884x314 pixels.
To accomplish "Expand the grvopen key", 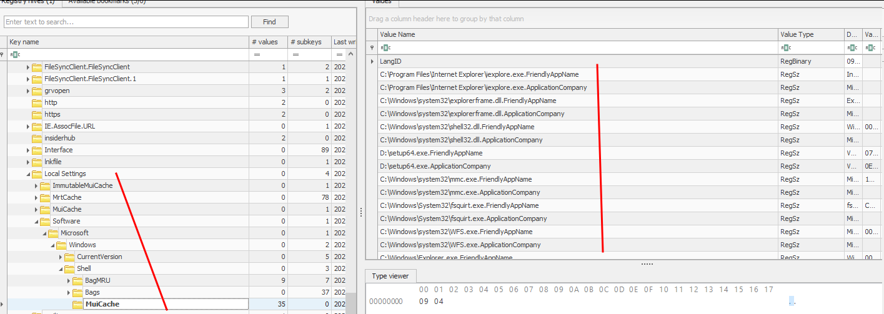I will pos(27,91).
